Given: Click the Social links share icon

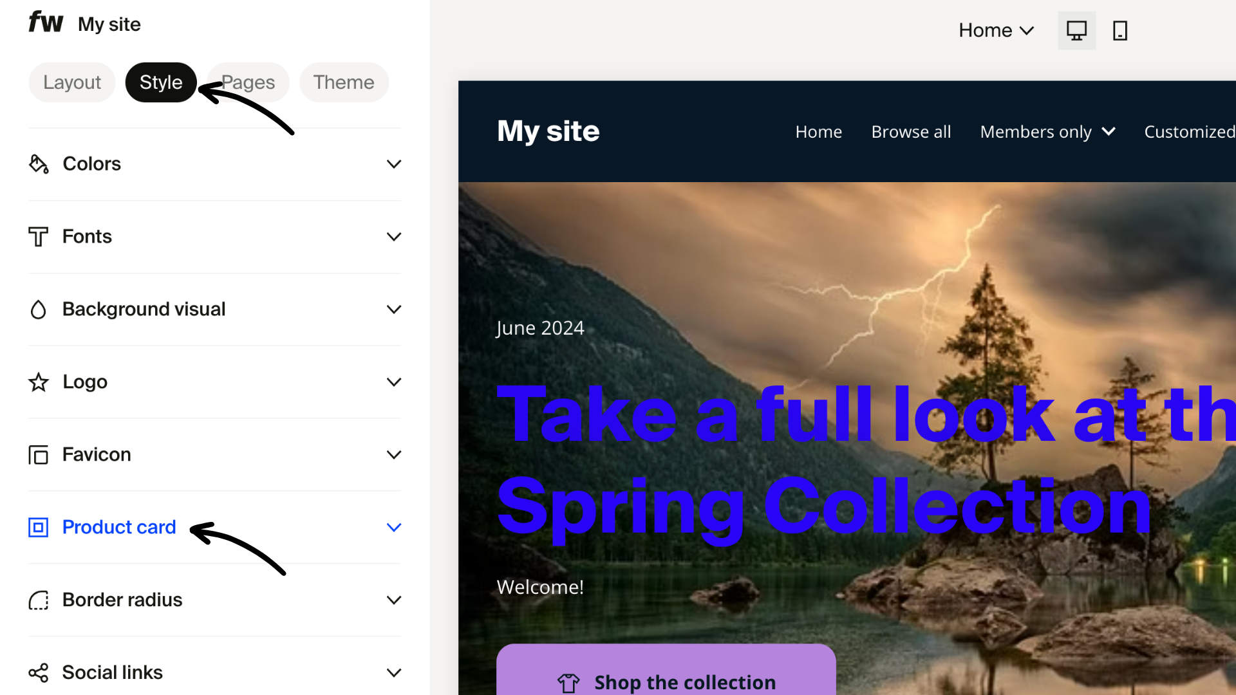Looking at the screenshot, I should coord(39,673).
